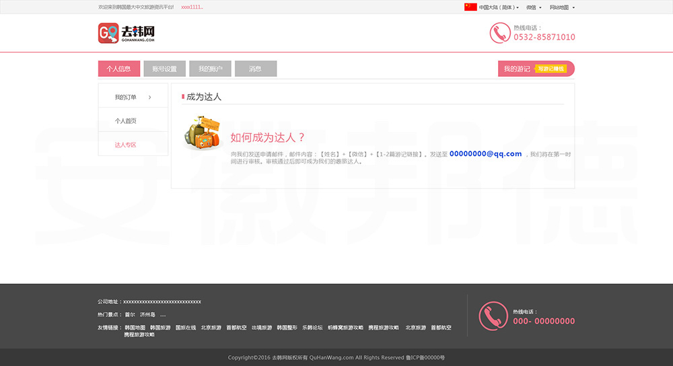673x366 pixels.
Task: Click the orange luggage suitcase image
Action: tap(201, 133)
